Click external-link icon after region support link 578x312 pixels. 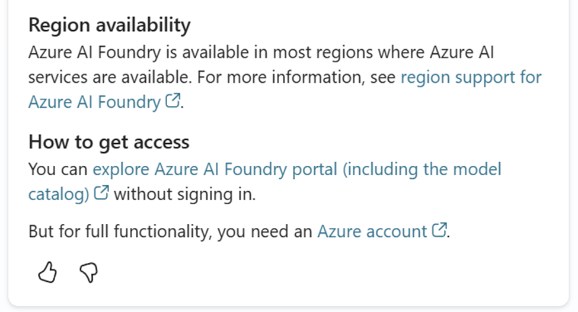pyautogui.click(x=172, y=102)
